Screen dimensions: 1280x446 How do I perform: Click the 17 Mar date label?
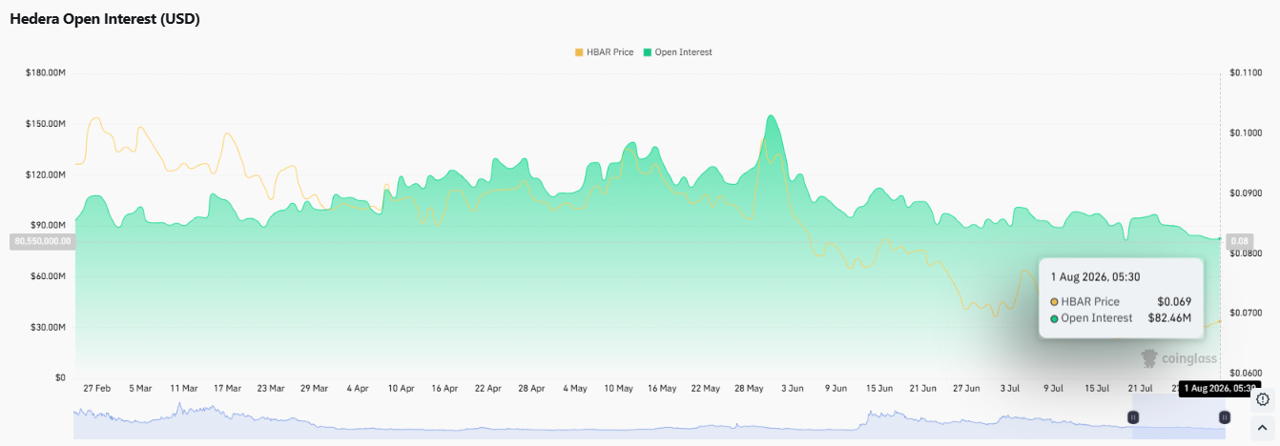[x=227, y=389]
